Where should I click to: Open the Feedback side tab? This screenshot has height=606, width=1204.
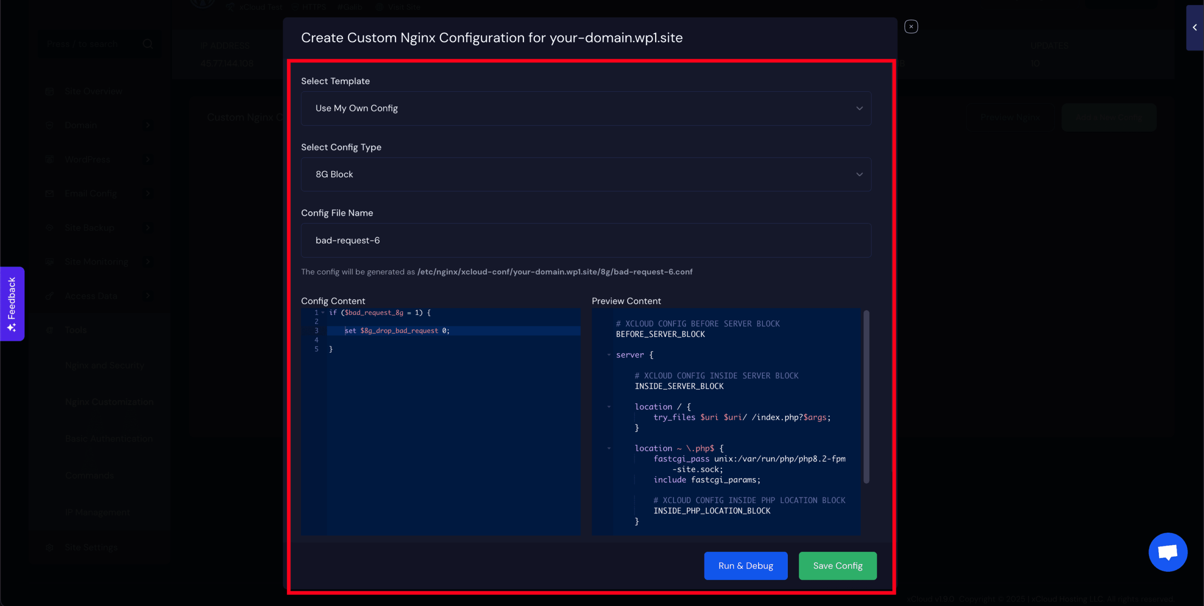click(x=12, y=304)
